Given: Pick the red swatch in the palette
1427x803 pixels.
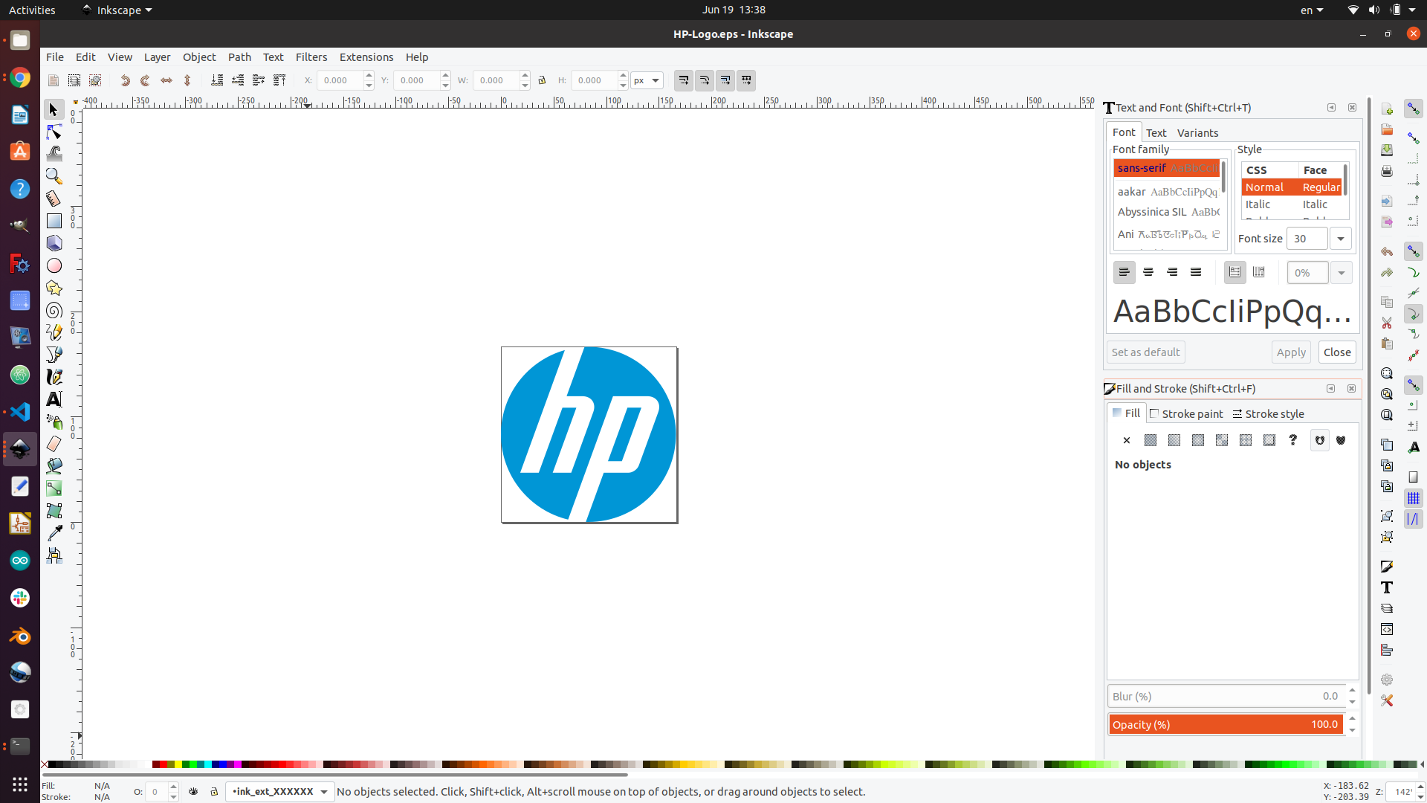Looking at the screenshot, I should (164, 764).
